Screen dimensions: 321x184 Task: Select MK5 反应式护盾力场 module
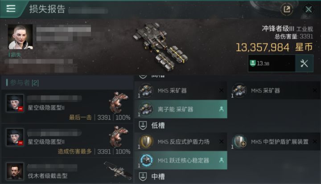tap(181, 142)
